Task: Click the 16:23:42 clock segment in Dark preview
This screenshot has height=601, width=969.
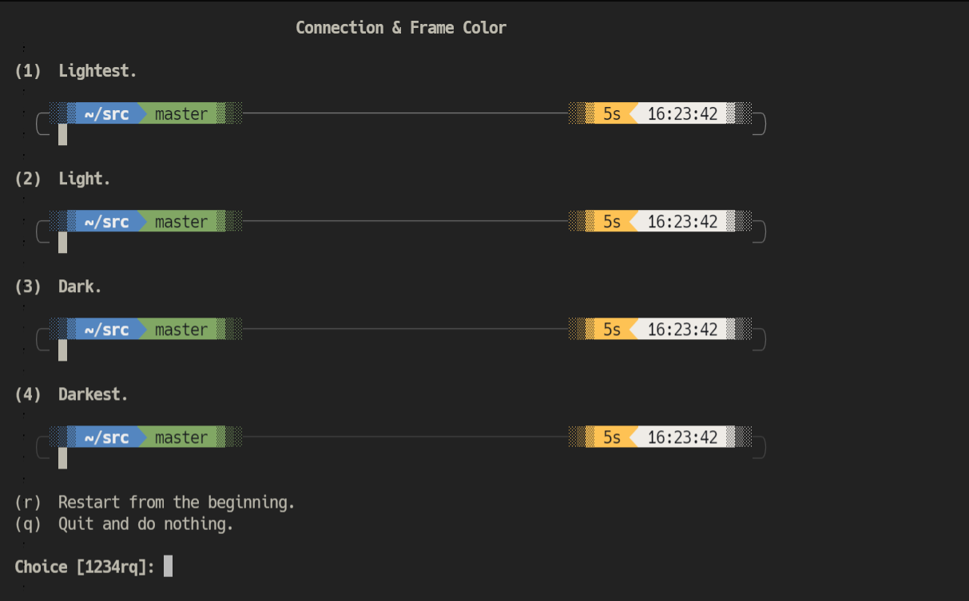Action: point(683,329)
